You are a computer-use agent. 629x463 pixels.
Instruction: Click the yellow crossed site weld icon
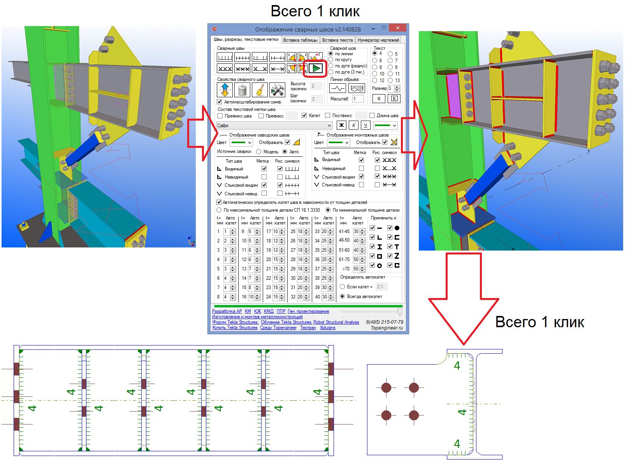click(394, 142)
